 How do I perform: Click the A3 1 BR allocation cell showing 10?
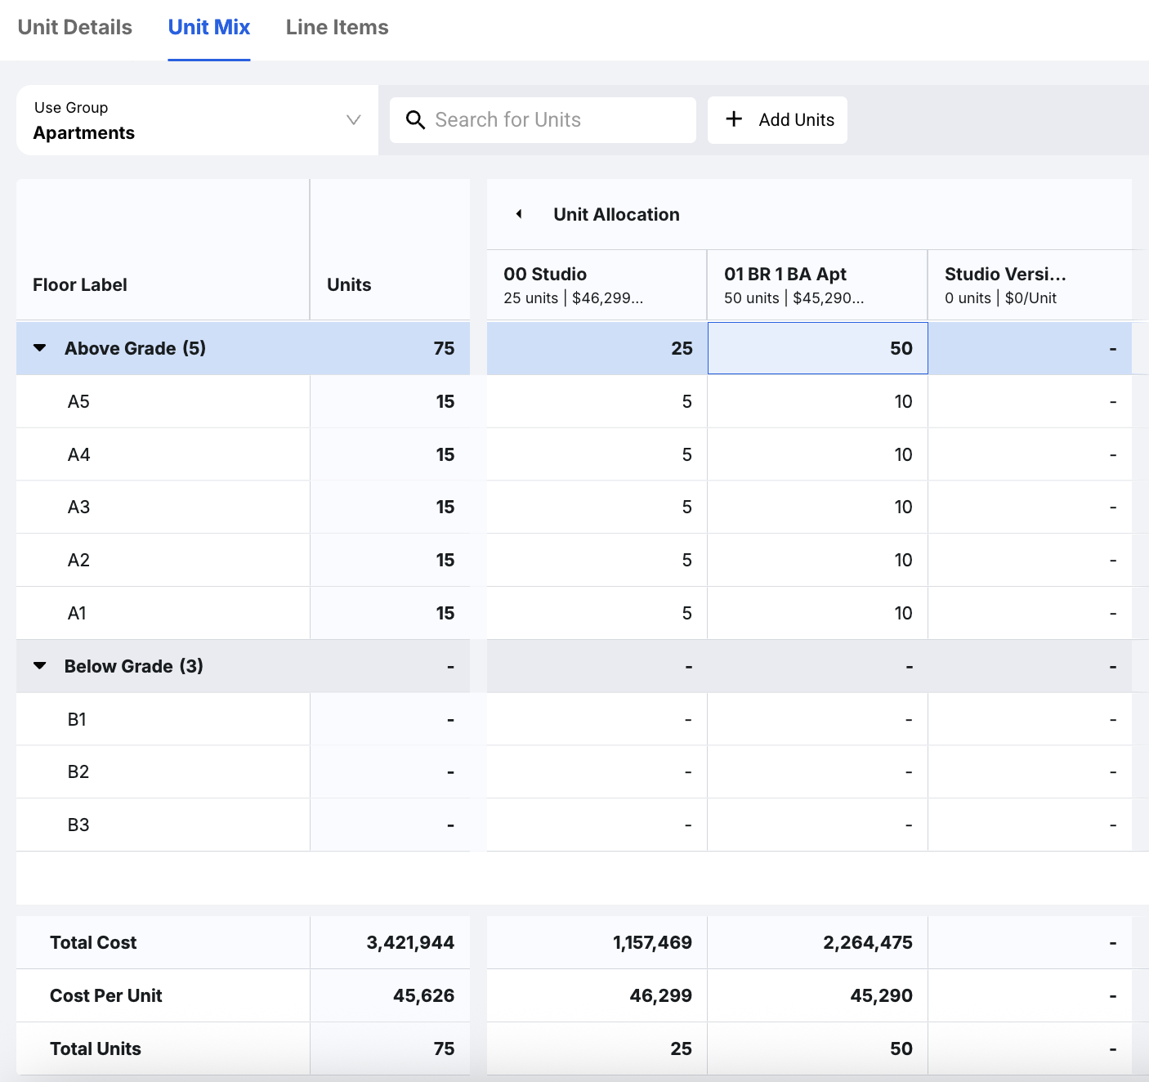point(817,507)
